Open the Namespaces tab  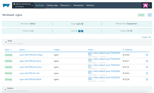(x=79, y=5)
